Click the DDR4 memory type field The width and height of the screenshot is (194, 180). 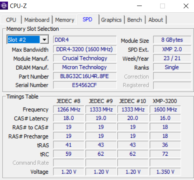coord(85,40)
